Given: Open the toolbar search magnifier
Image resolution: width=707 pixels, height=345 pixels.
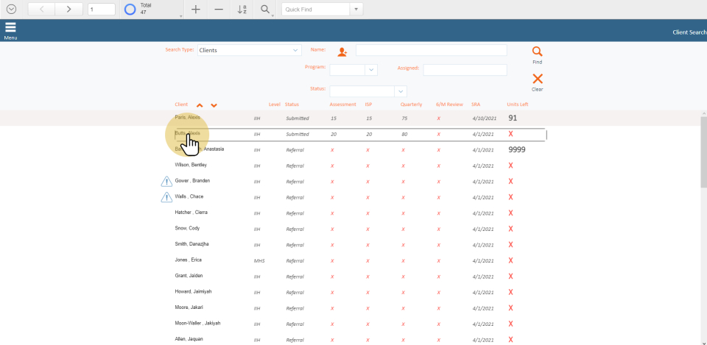Looking at the screenshot, I should [x=266, y=10].
